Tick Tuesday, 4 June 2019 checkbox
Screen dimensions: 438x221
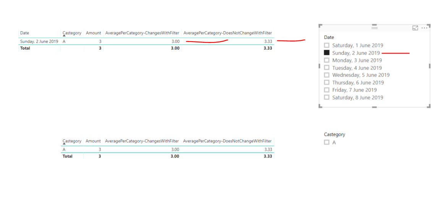pyautogui.click(x=326, y=68)
